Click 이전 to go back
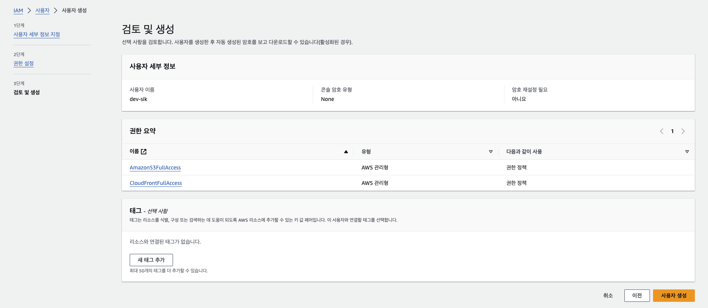This screenshot has height=308, width=708. (x=637, y=296)
